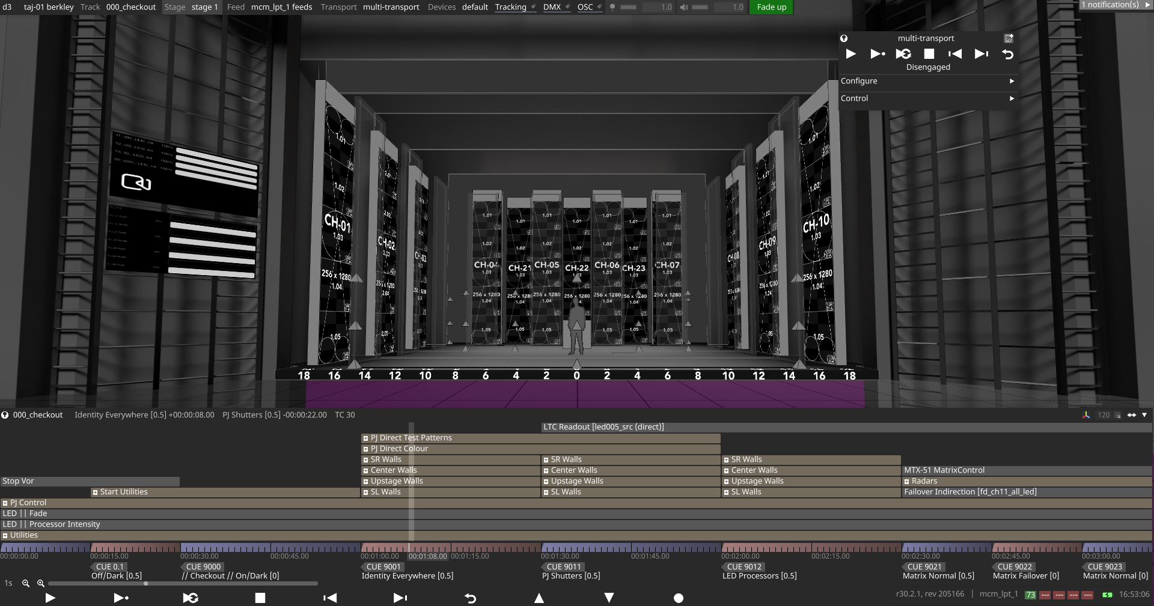Zoom in the timeline with magnifier plus
Viewport: 1154px width, 606px height.
click(x=41, y=583)
